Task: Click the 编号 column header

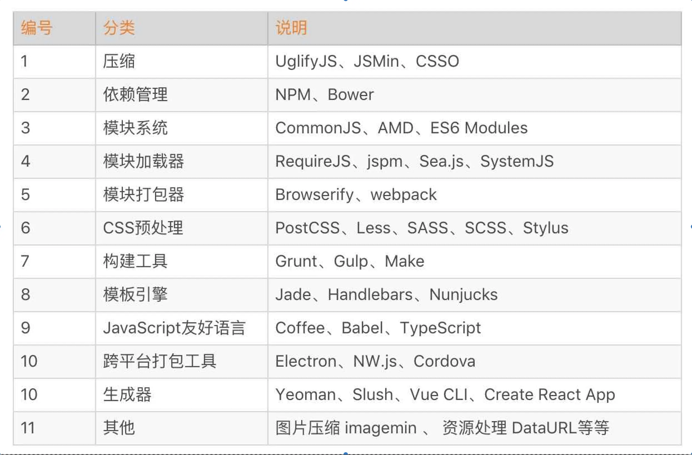Action: click(x=54, y=28)
